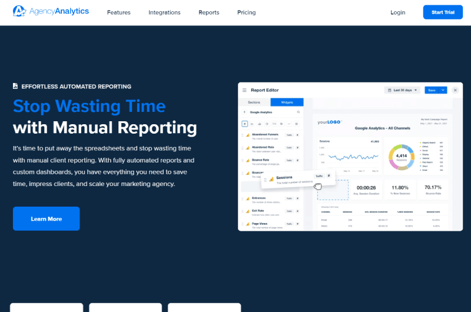This screenshot has height=312, width=471.
Task: Click the Login link
Action: 398,12
